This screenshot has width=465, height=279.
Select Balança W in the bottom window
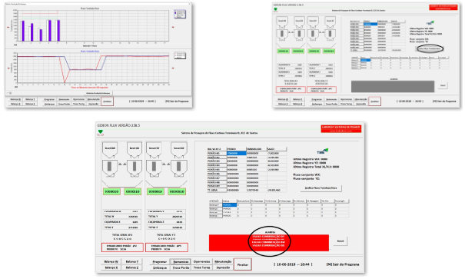[111, 262]
